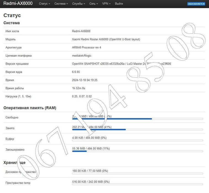
Task: Click the Версия ядра label
Action: click(14, 72)
